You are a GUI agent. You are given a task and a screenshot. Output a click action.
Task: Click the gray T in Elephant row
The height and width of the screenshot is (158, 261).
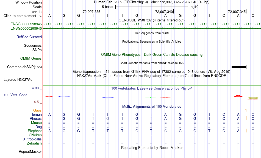click(253, 131)
